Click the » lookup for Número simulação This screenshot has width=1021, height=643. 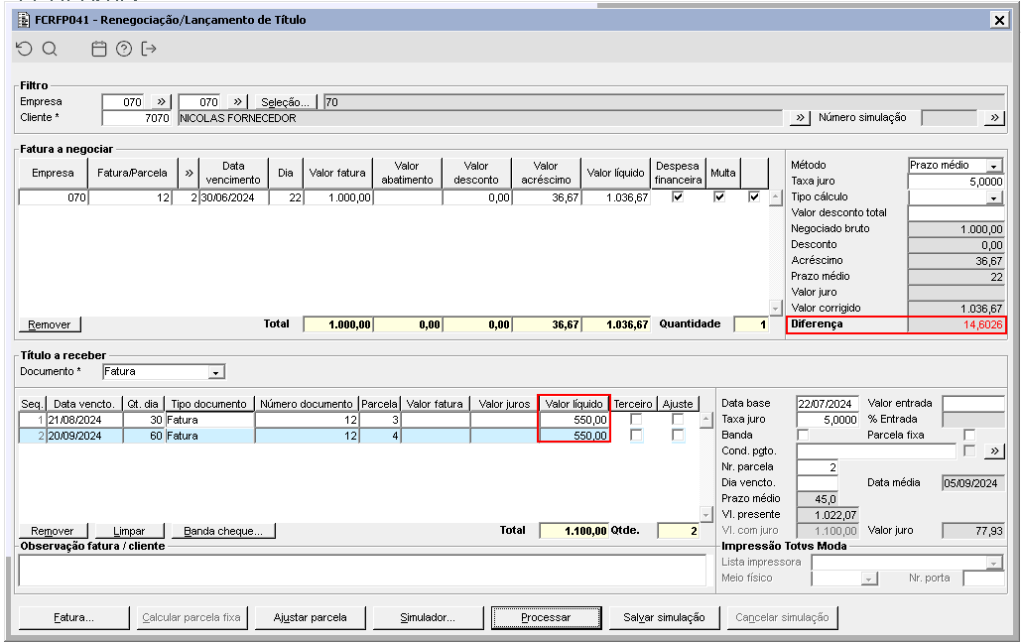993,118
